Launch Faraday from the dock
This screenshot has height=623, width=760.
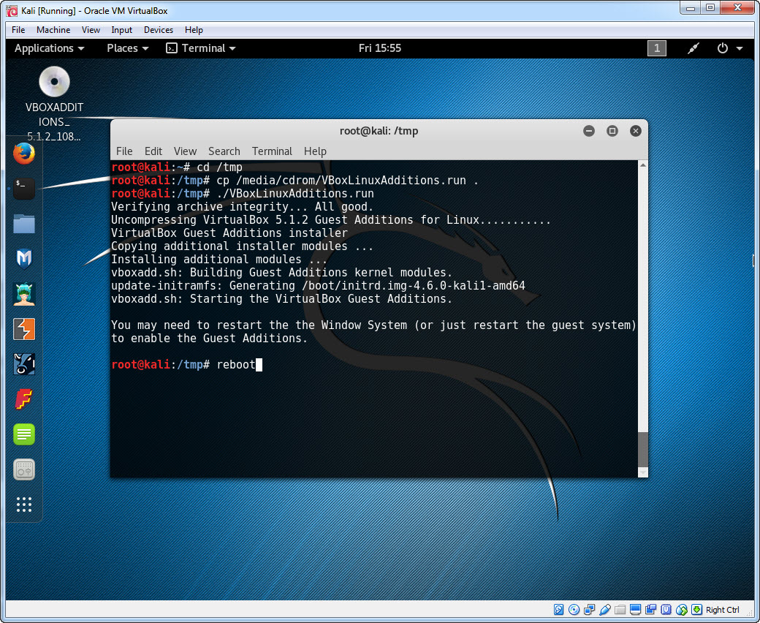click(x=23, y=399)
